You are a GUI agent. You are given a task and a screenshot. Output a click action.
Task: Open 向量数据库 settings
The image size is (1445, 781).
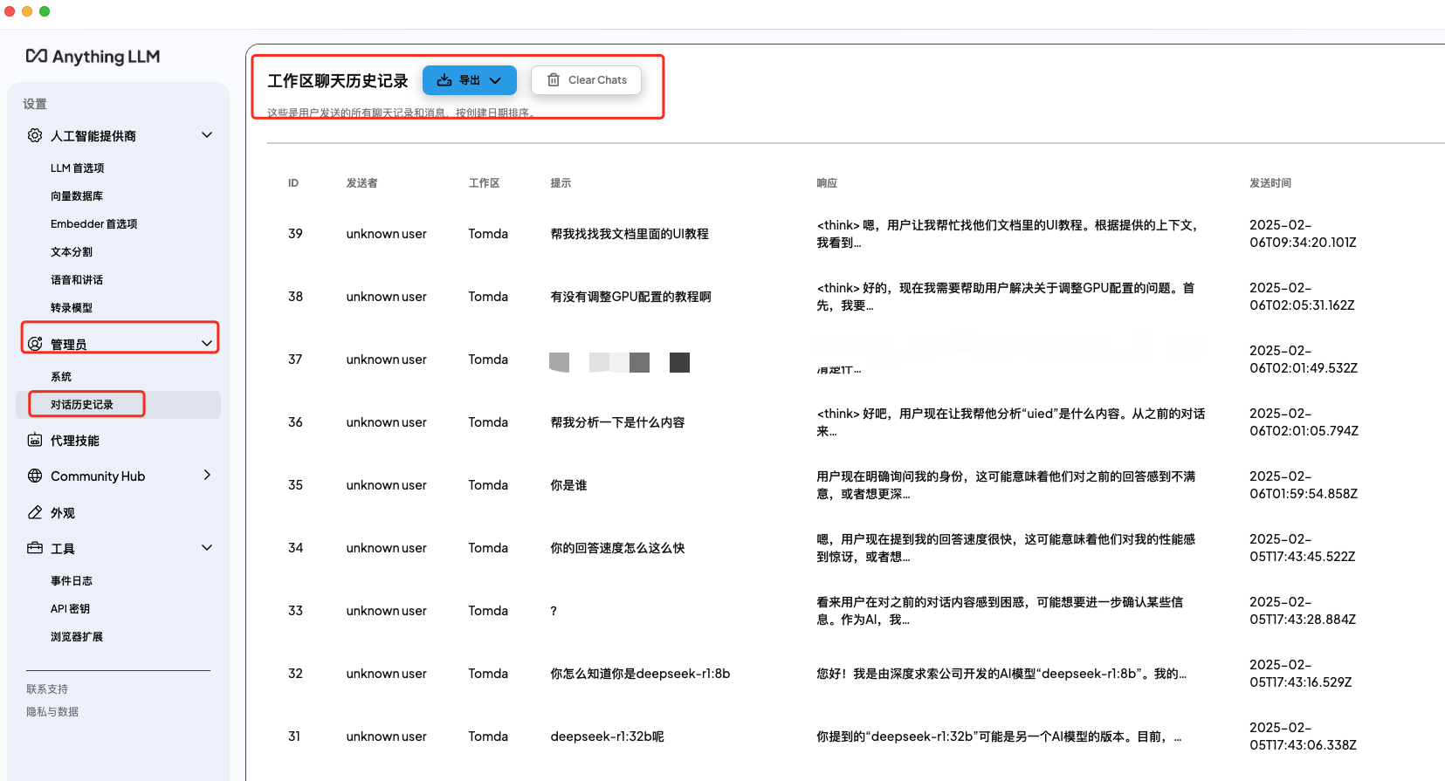click(77, 195)
